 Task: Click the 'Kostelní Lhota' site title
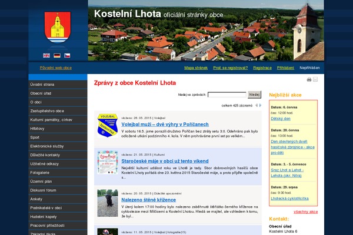click(x=128, y=14)
